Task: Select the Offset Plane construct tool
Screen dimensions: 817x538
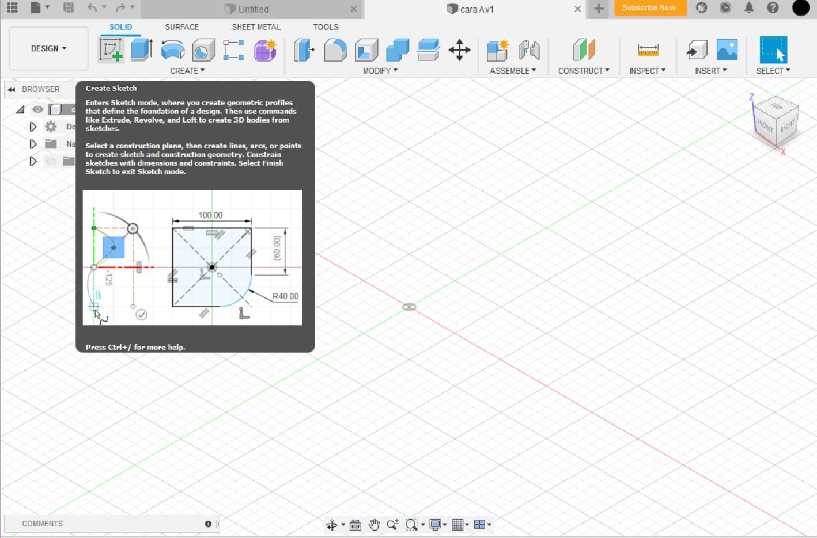Action: click(x=584, y=50)
